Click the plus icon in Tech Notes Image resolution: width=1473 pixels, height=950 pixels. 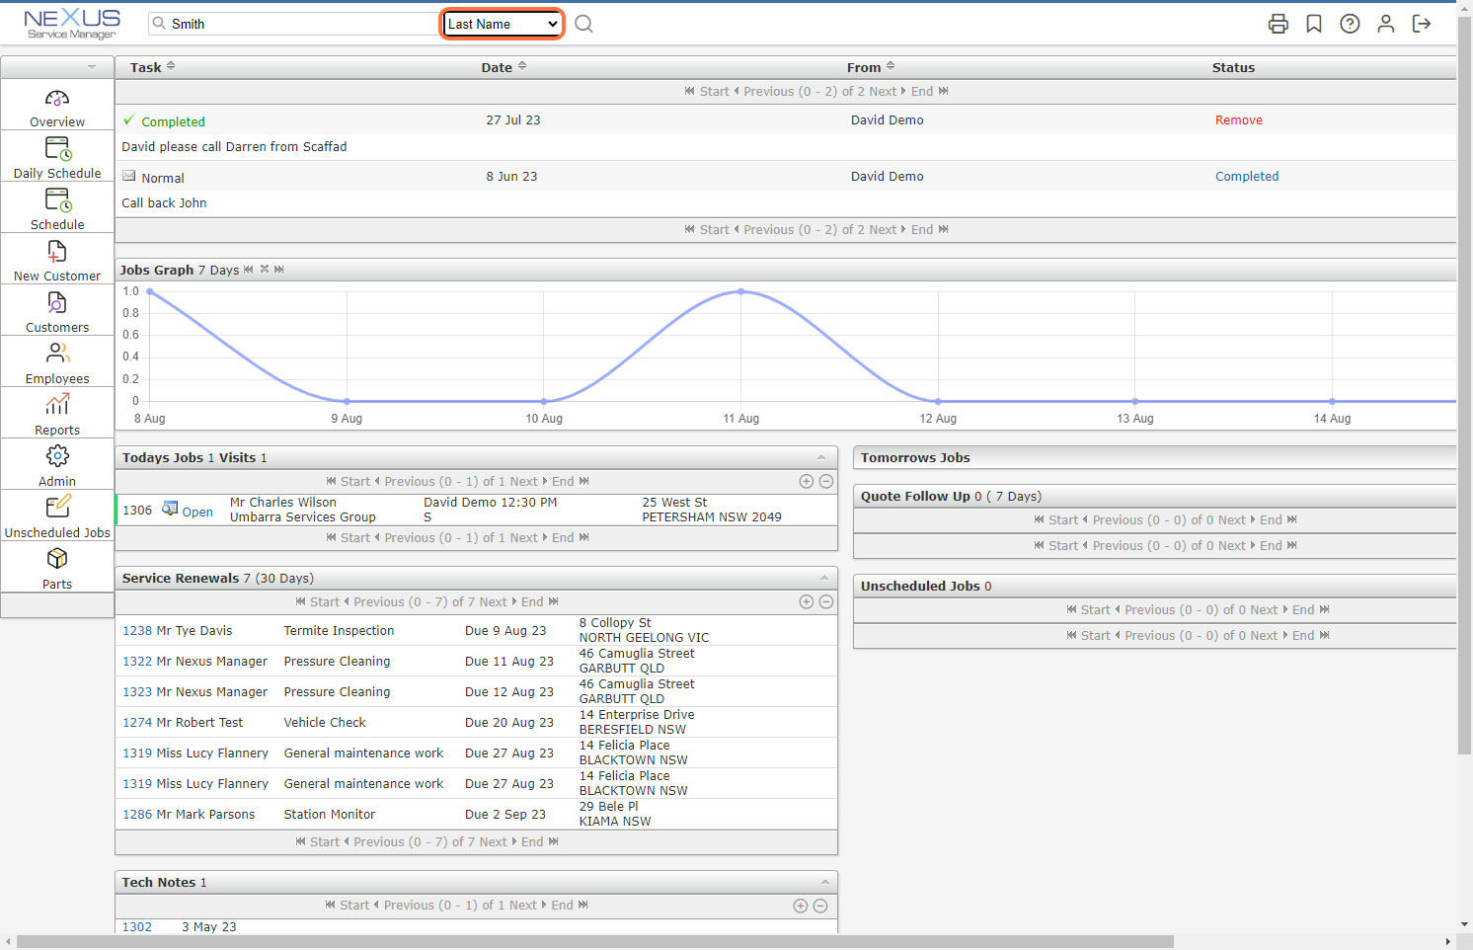pyautogui.click(x=801, y=906)
